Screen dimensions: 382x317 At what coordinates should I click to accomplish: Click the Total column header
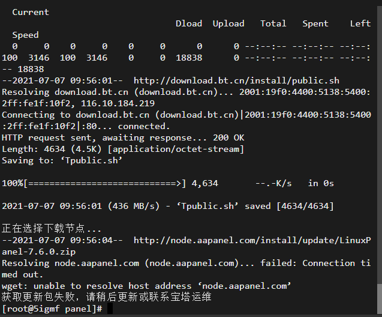[x=273, y=23]
